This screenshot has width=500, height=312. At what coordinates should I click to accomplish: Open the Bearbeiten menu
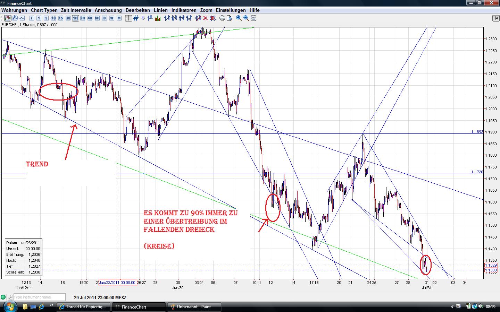pyautogui.click(x=138, y=10)
